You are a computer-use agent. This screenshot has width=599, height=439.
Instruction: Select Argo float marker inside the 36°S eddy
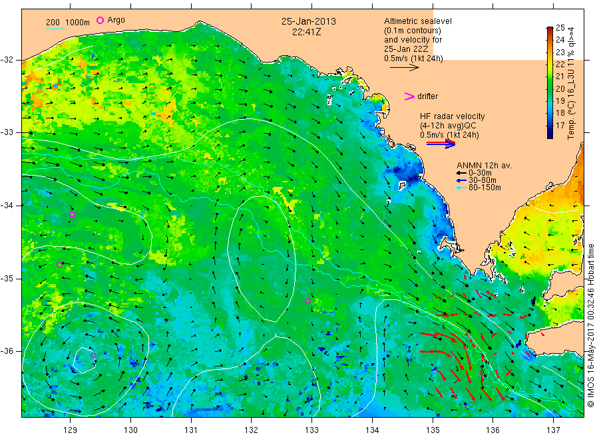coord(93,355)
